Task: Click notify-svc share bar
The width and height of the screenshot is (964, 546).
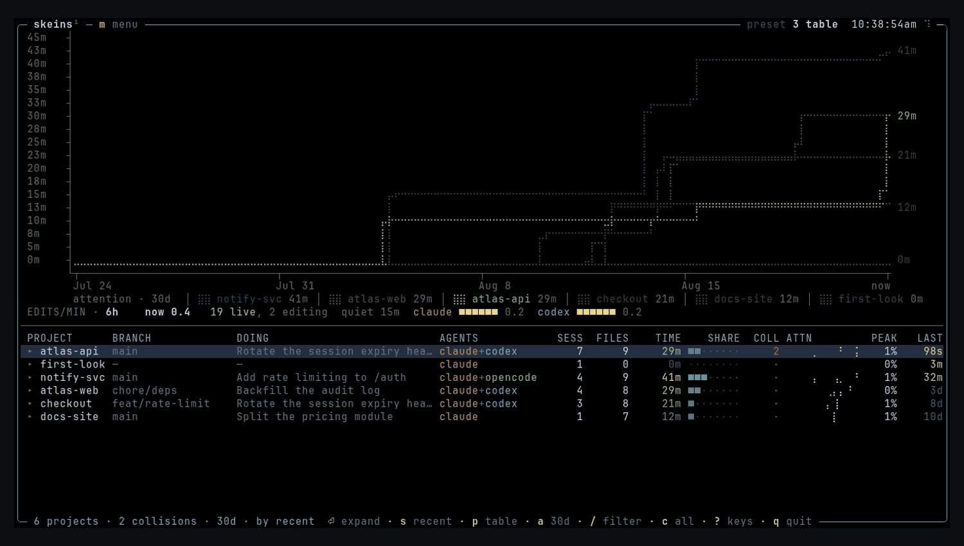Action: coord(713,378)
